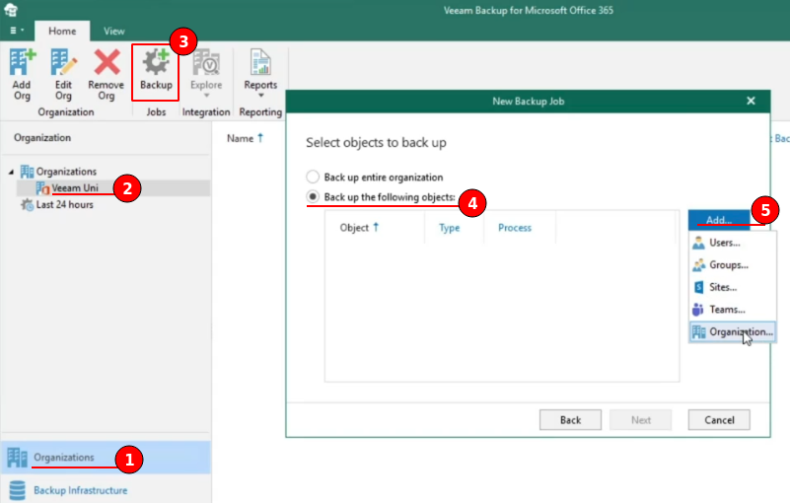Sort by Process column header
790x503 pixels.
515,228
